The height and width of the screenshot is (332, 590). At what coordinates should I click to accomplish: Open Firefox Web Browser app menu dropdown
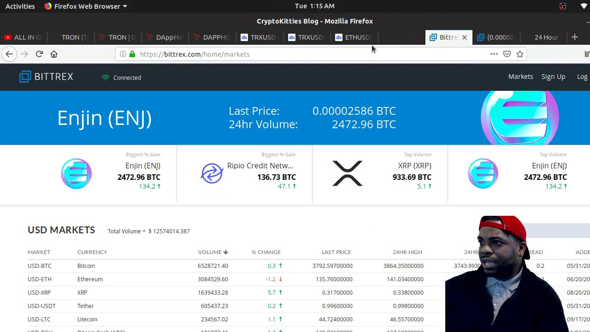pos(86,6)
